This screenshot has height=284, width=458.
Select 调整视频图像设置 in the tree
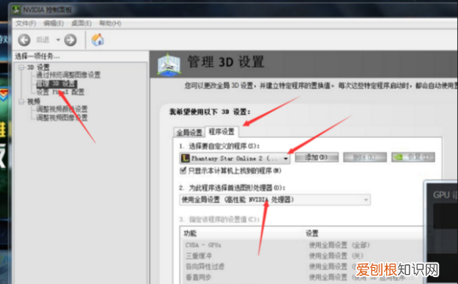[62, 118]
